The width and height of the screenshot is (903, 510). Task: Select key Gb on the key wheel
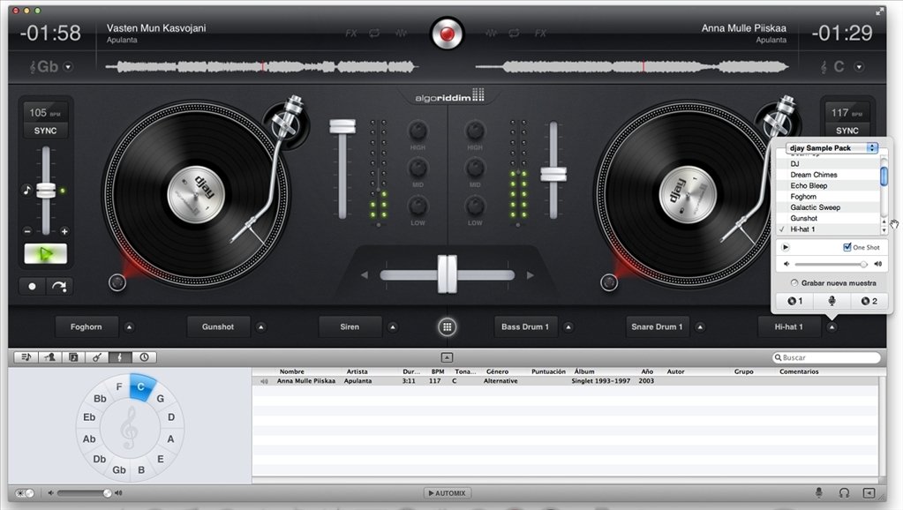coord(119,469)
